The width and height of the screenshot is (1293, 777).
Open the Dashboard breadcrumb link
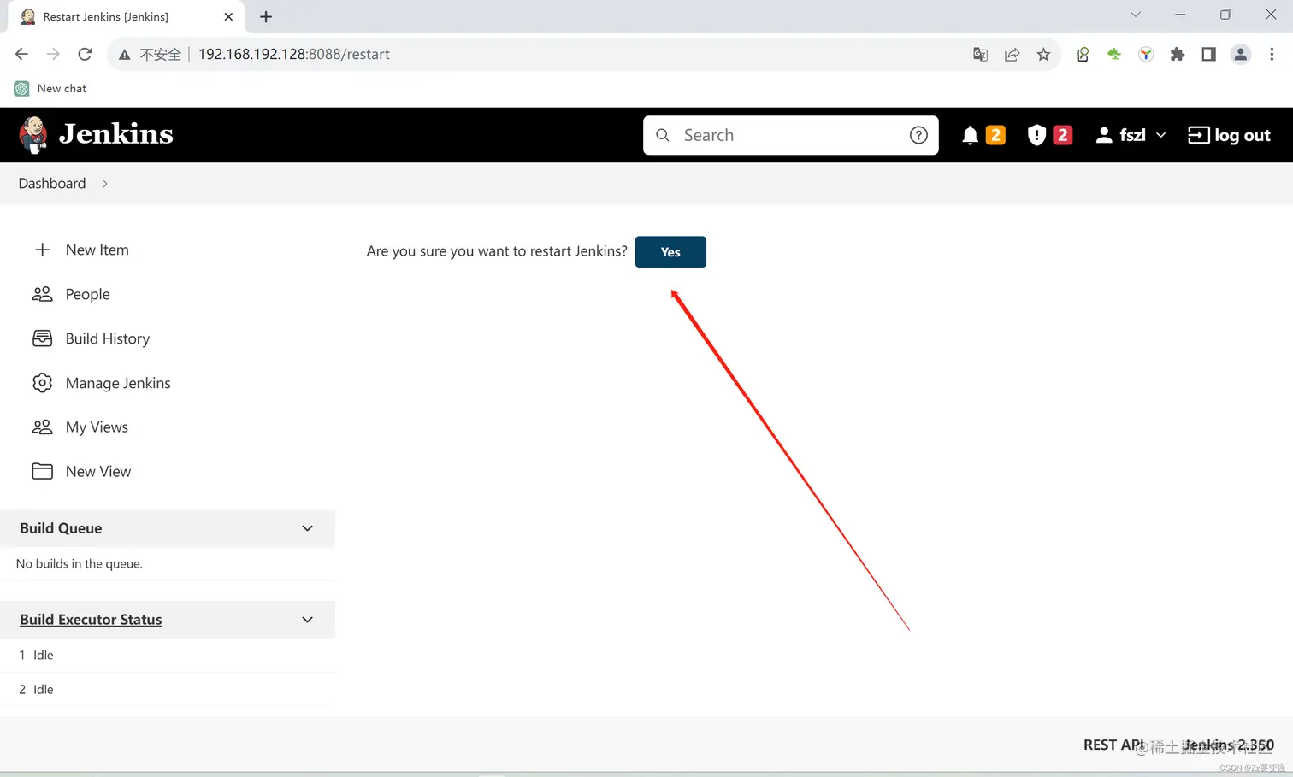point(52,184)
